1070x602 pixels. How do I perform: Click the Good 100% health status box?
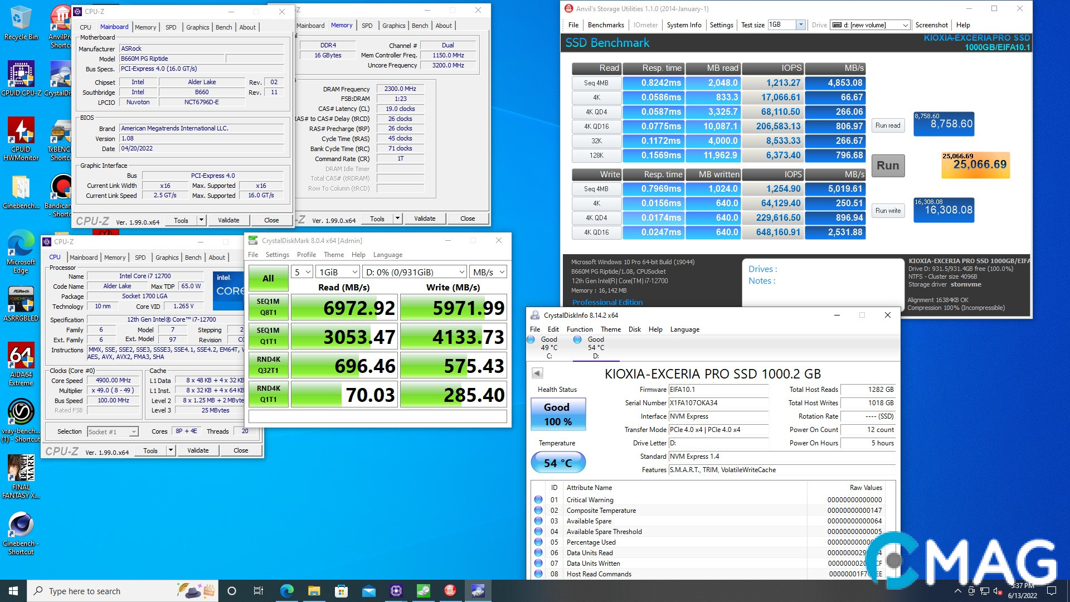[558, 414]
